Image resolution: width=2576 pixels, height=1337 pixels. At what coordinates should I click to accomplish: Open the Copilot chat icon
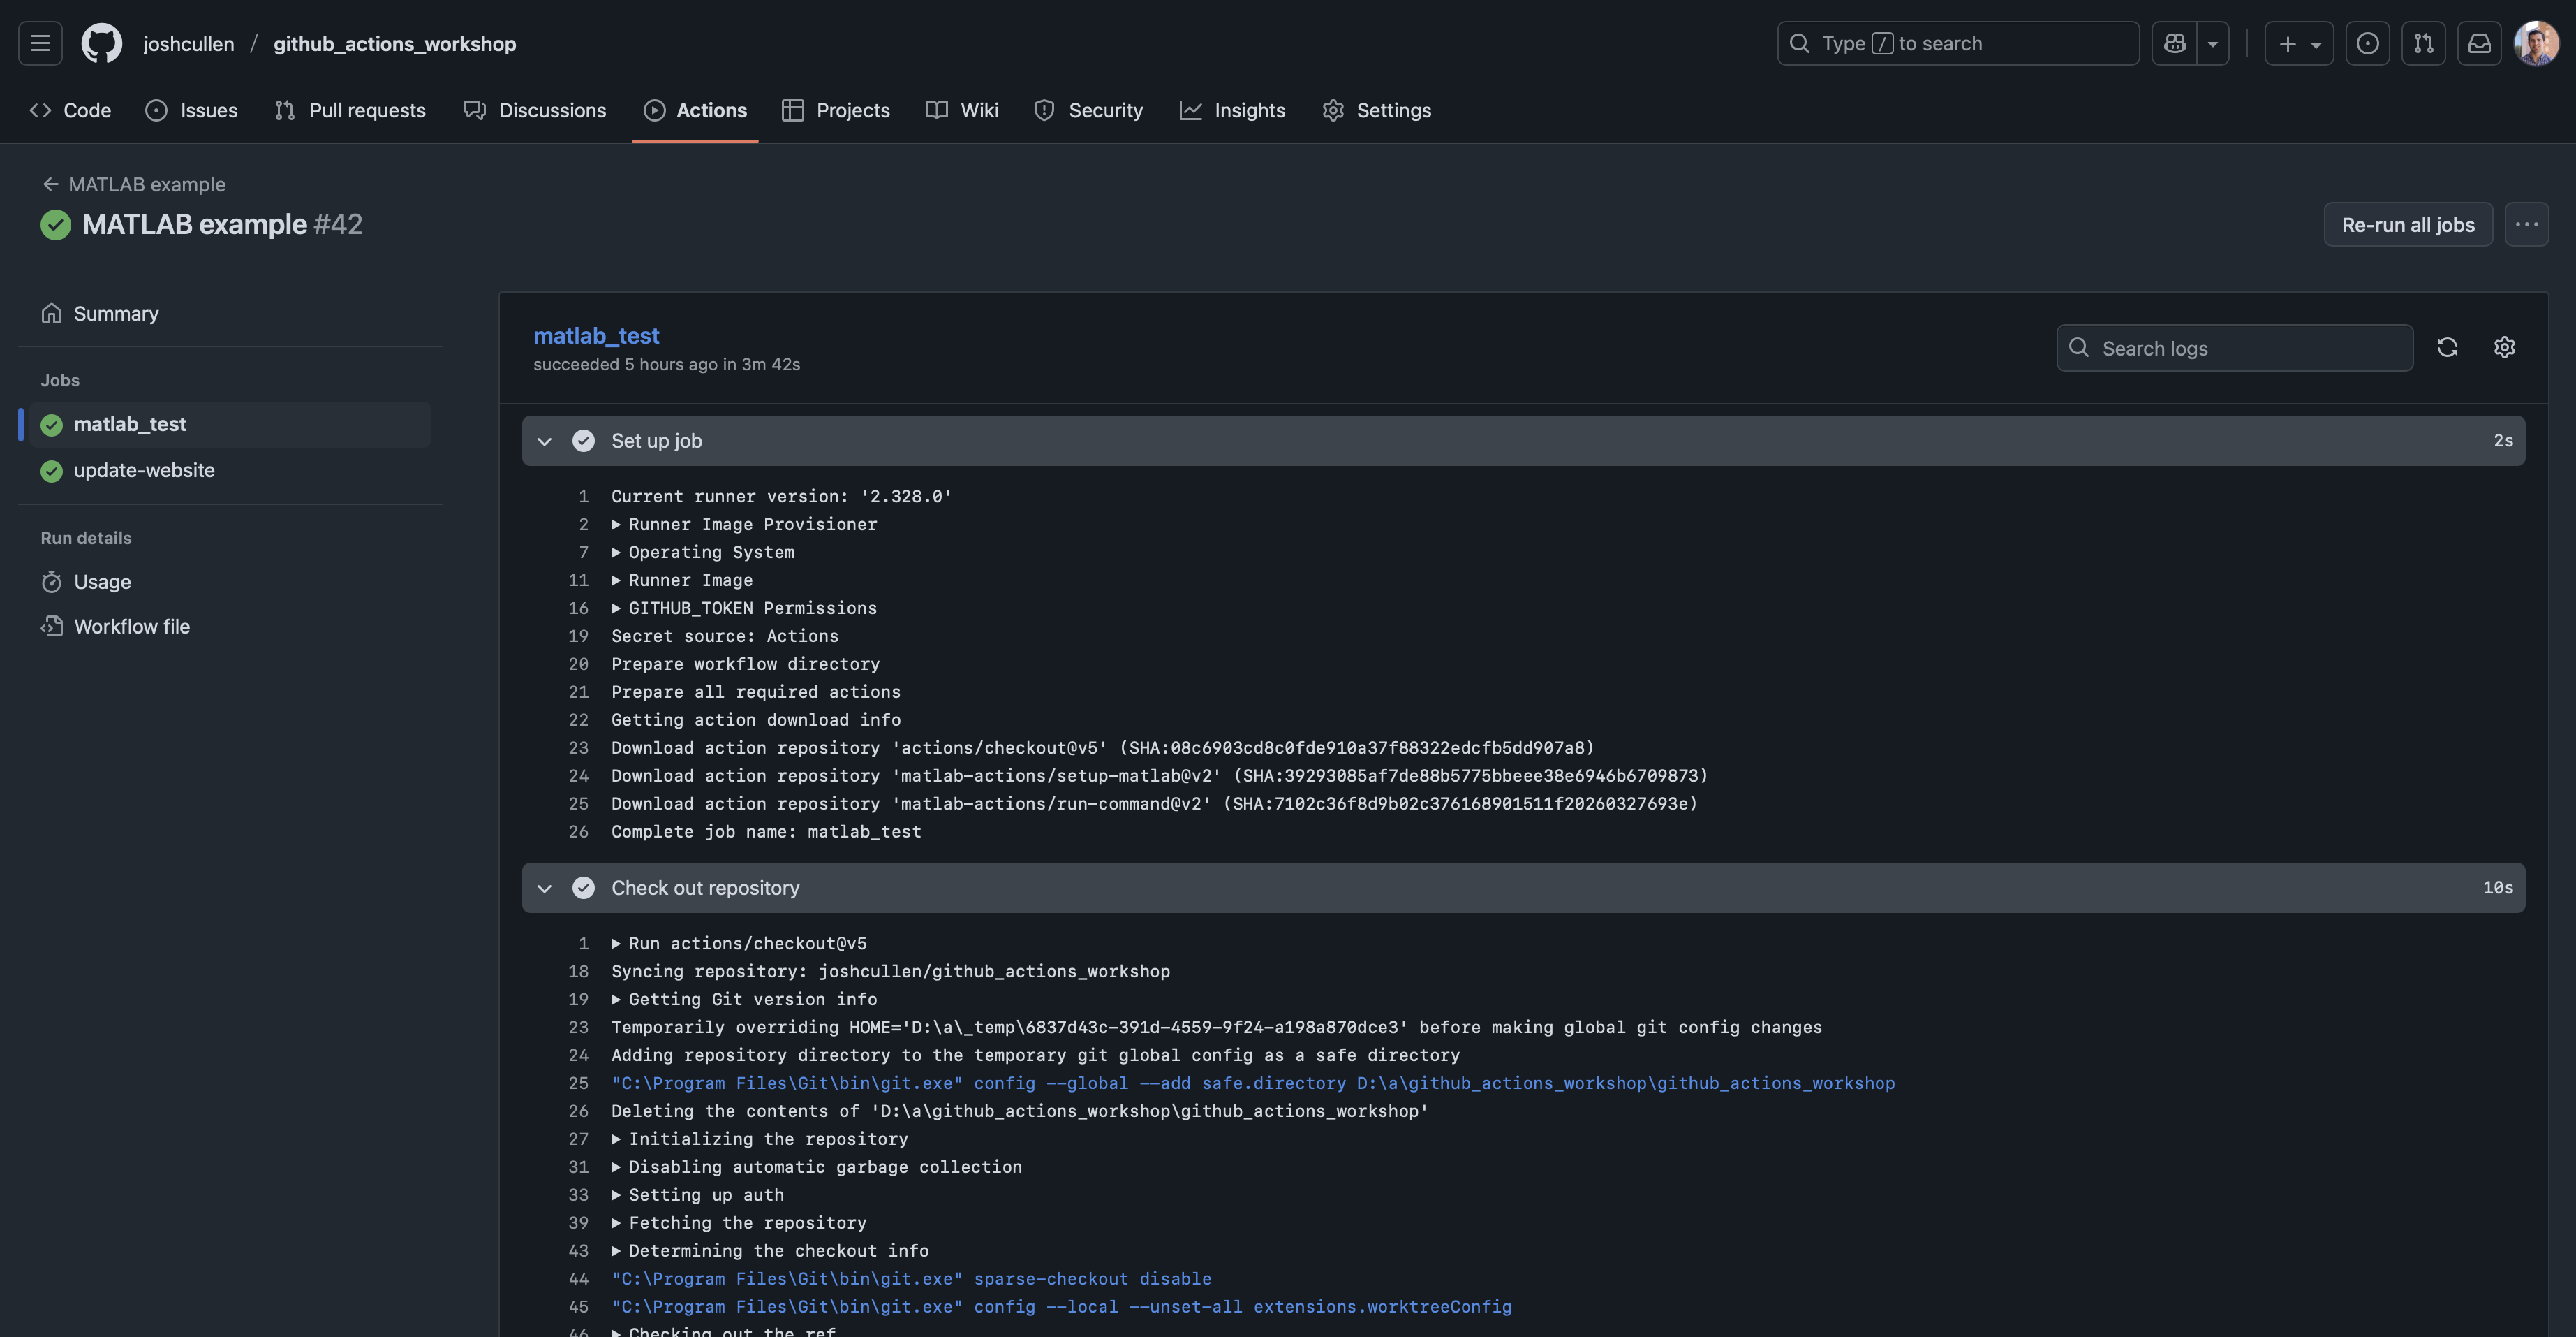coord(2174,43)
